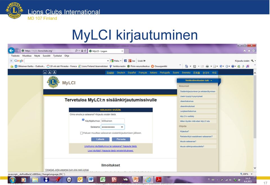Image resolution: width=270 pixels, height=185 pixels.
Task: Open the Suosikit menu
Action: (x=46, y=56)
